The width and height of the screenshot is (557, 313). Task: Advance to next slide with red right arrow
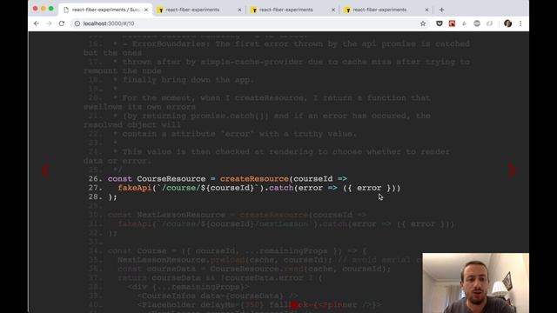pos(511,170)
